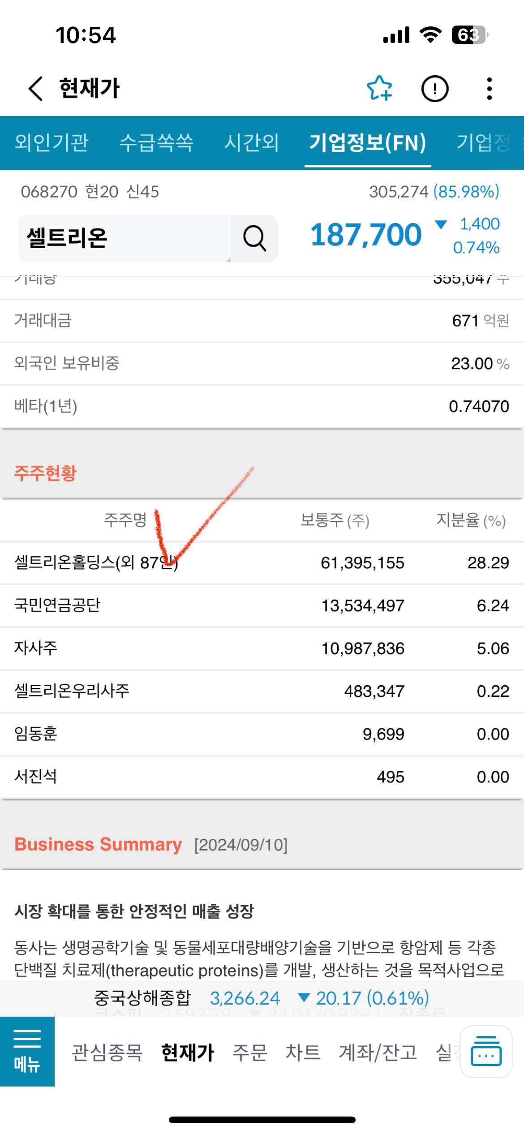Open the floating calendar widget icon
The image size is (524, 1134).
tap(486, 1051)
